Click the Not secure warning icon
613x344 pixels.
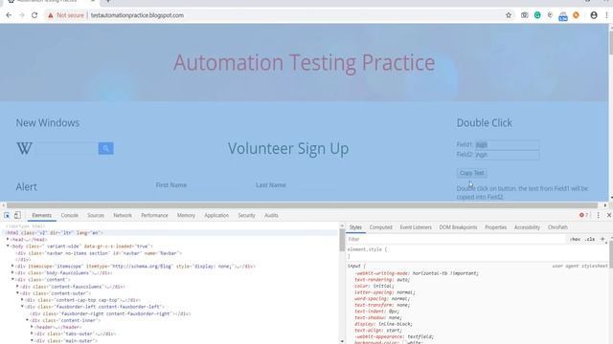(51, 15)
